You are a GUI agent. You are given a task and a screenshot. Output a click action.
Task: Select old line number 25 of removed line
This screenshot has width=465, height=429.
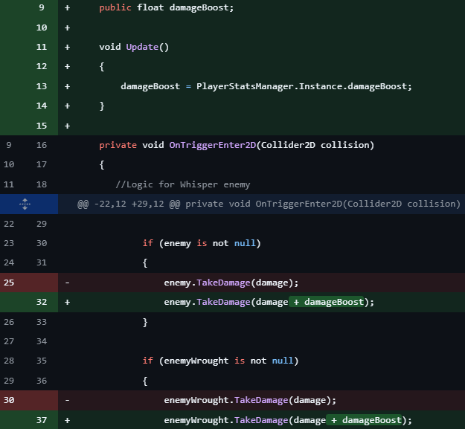pos(9,283)
